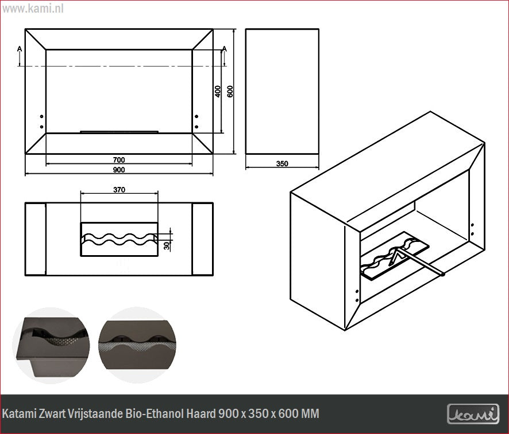Click the 600 height dimension label

point(230,92)
